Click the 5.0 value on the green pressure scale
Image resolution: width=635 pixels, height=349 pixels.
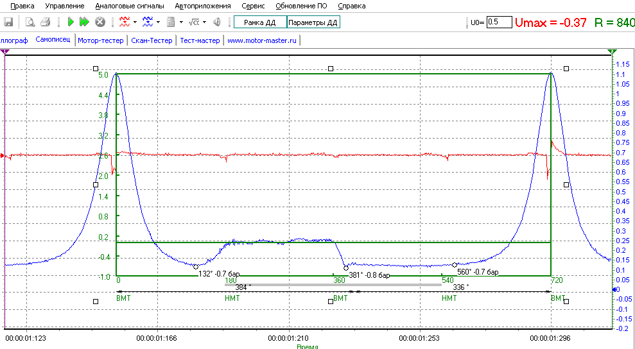point(103,75)
